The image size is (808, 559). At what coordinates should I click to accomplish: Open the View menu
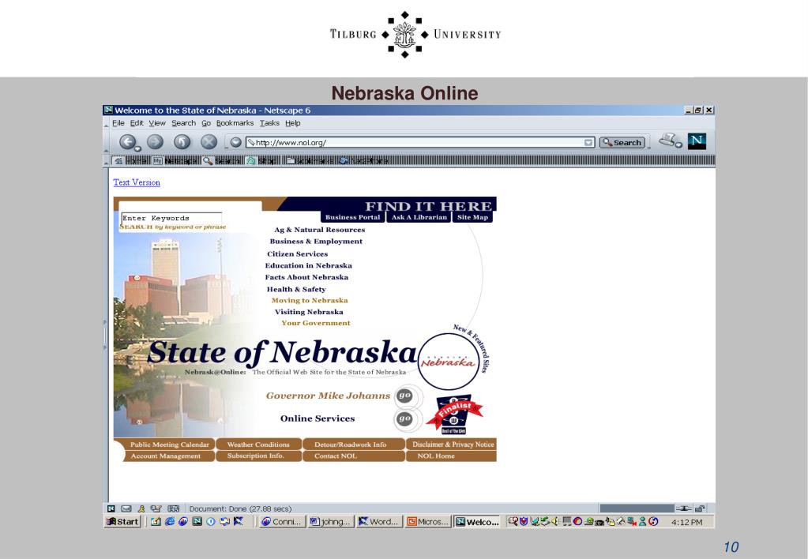(157, 123)
